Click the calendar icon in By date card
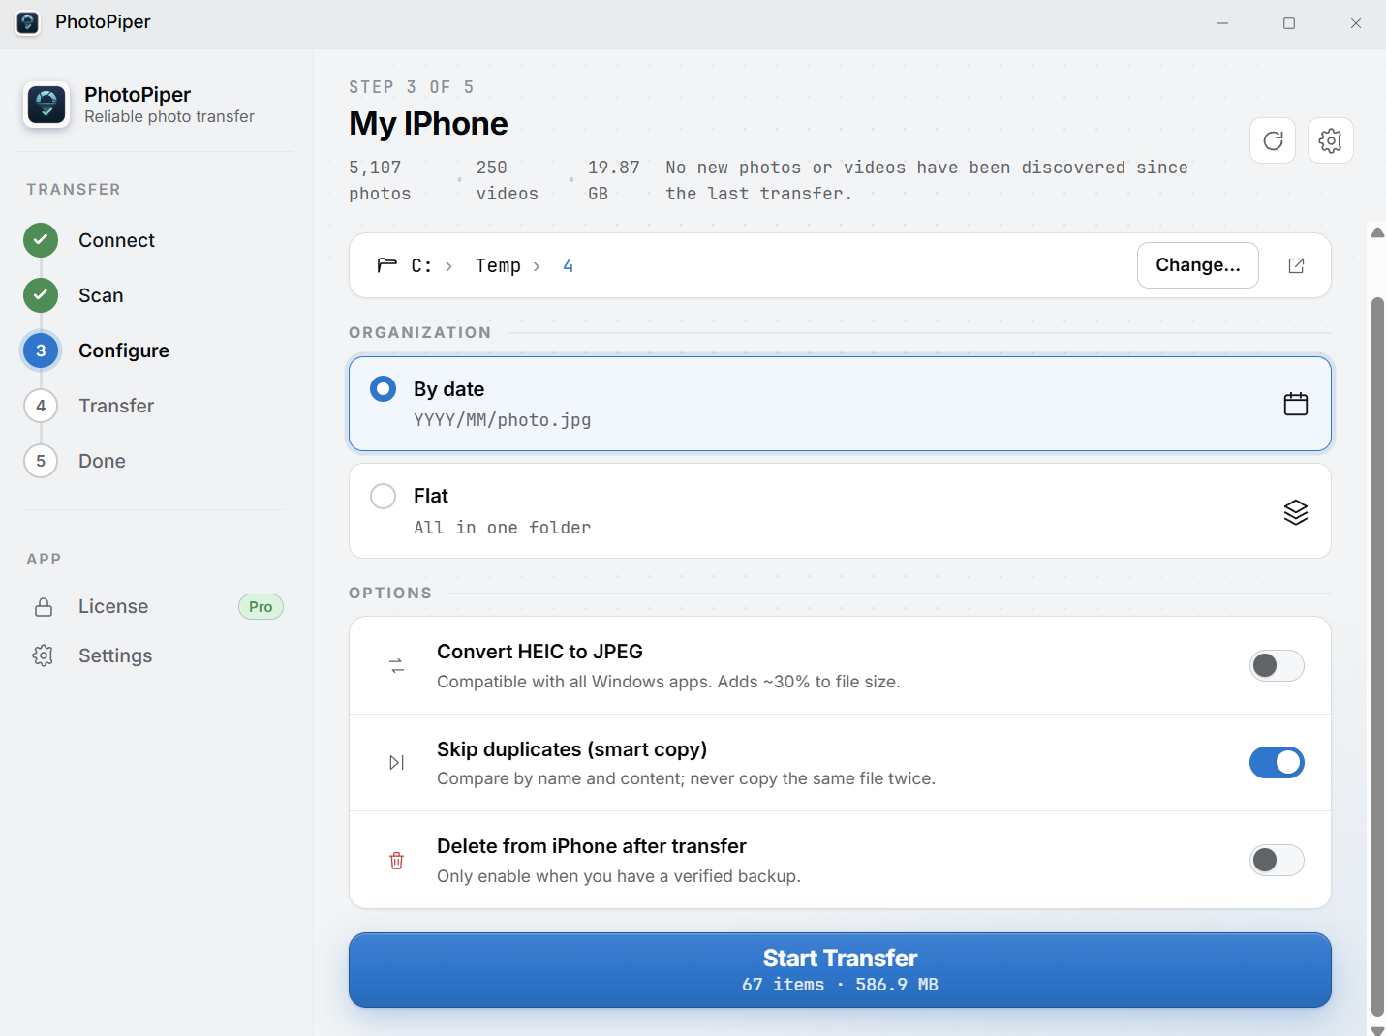 [x=1296, y=404]
